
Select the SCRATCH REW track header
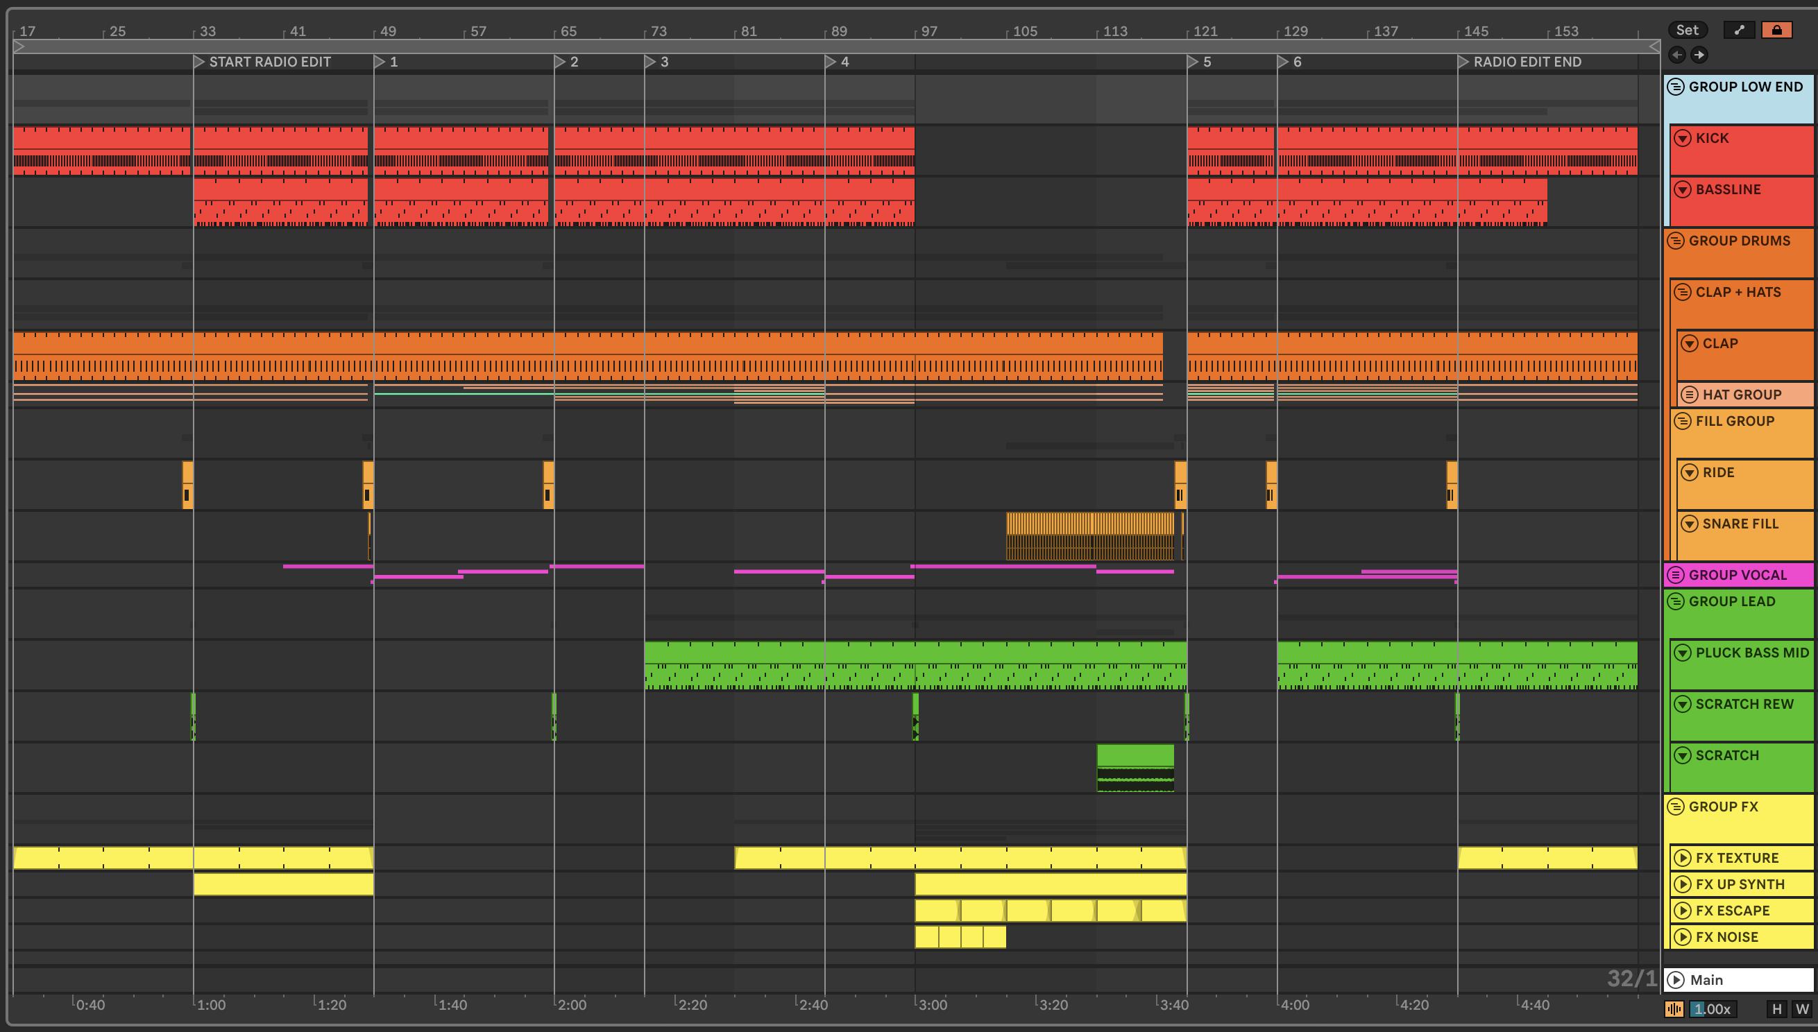(1744, 704)
